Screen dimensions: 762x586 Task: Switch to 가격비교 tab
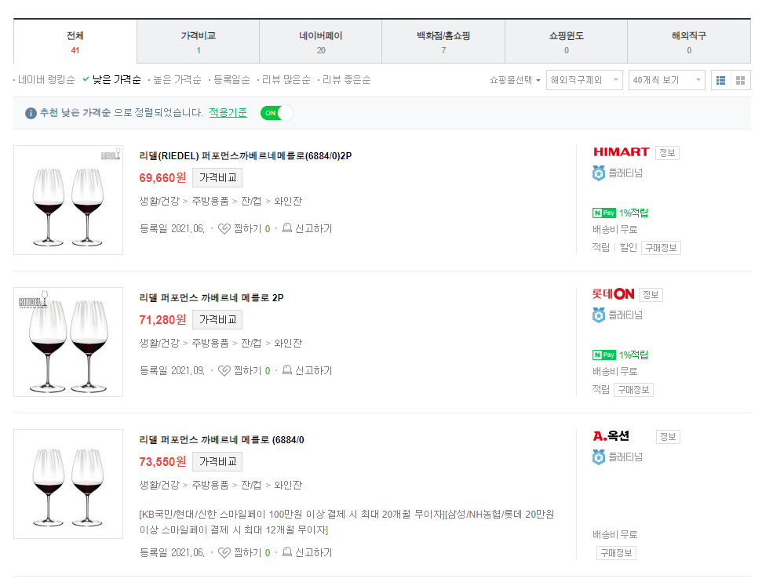point(199,42)
